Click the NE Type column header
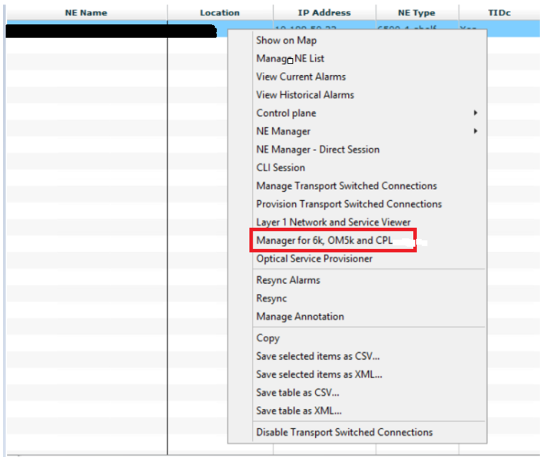The image size is (542, 460). click(x=417, y=13)
